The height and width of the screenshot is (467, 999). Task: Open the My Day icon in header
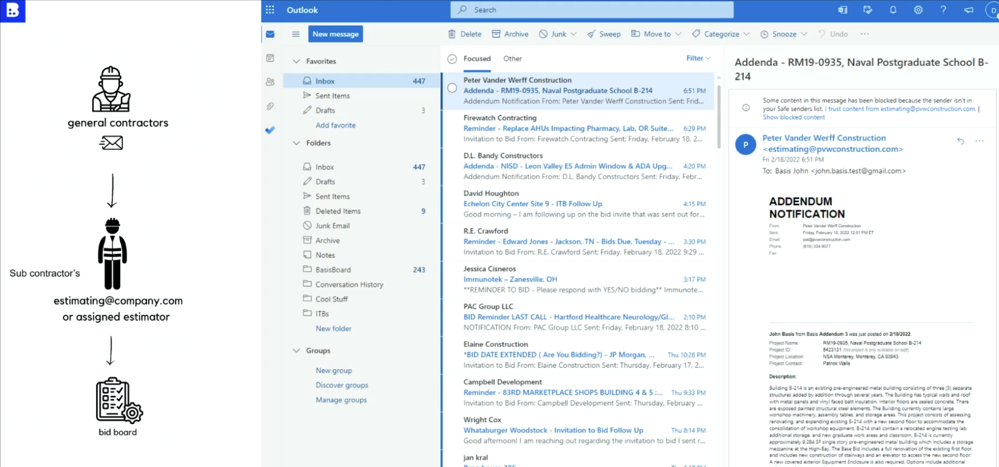[x=868, y=10]
